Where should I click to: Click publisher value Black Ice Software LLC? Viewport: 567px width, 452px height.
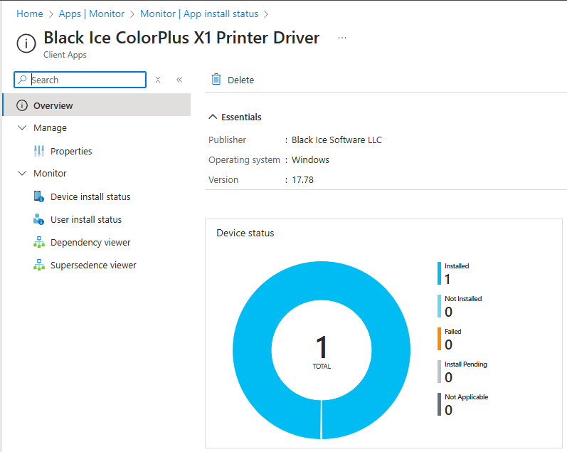click(337, 140)
